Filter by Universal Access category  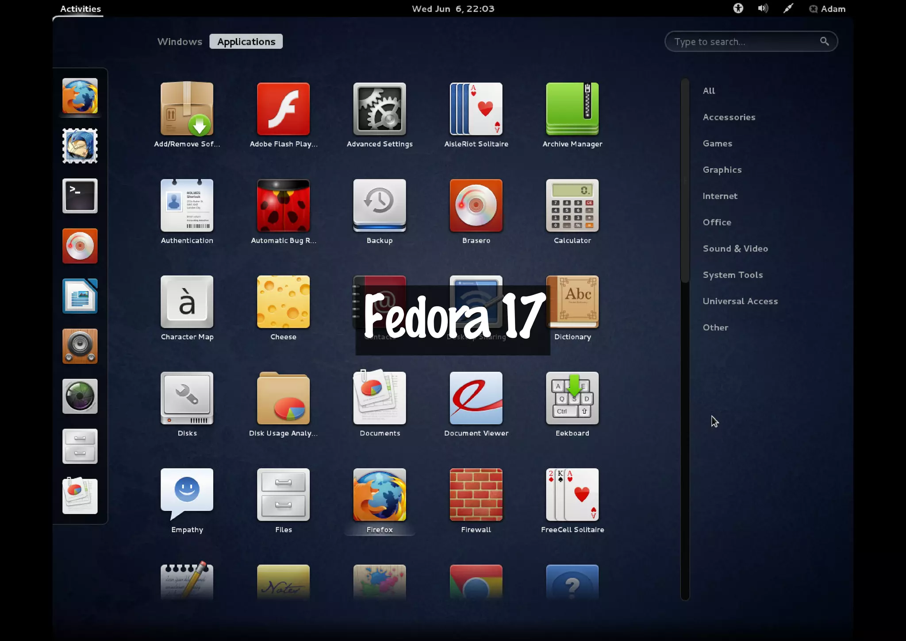[740, 301]
